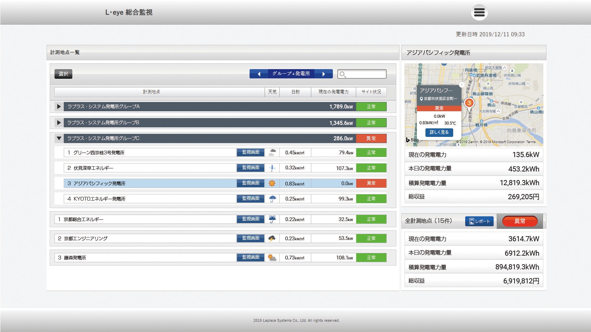591x332 pixels.
Task: Switch to previous grouping with left arrow
Action: pos(259,74)
